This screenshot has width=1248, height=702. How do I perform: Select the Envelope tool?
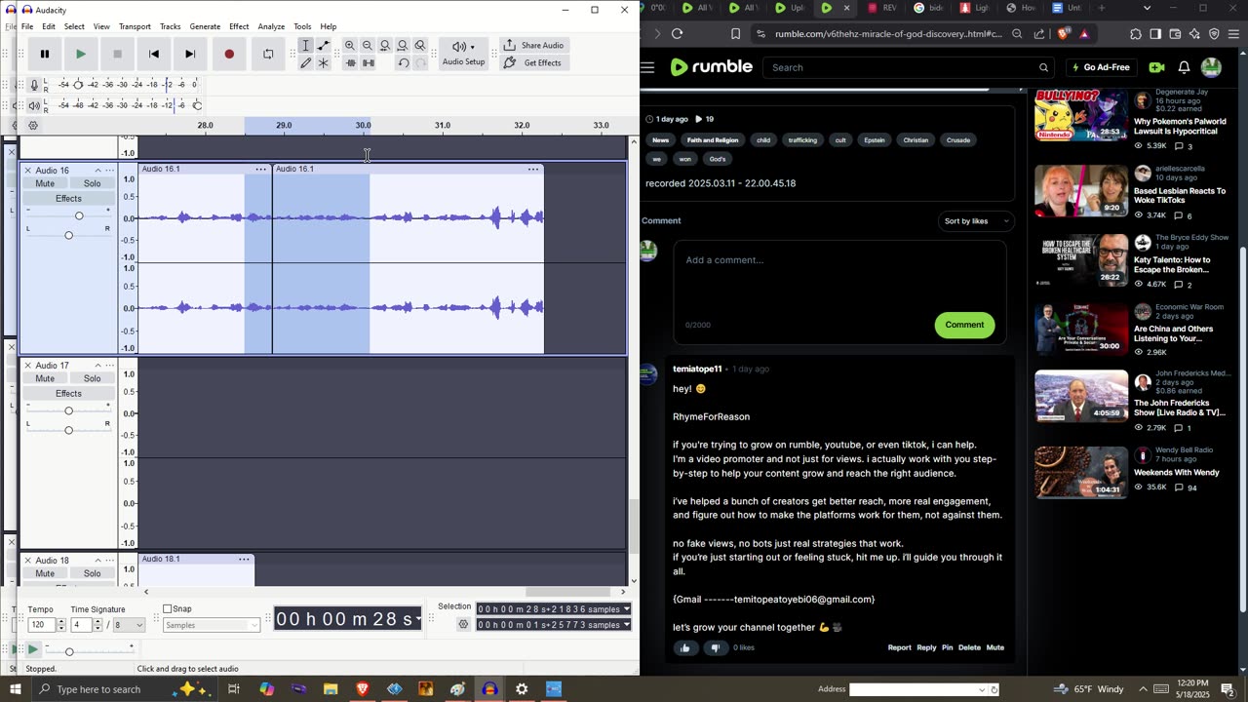coord(324,46)
